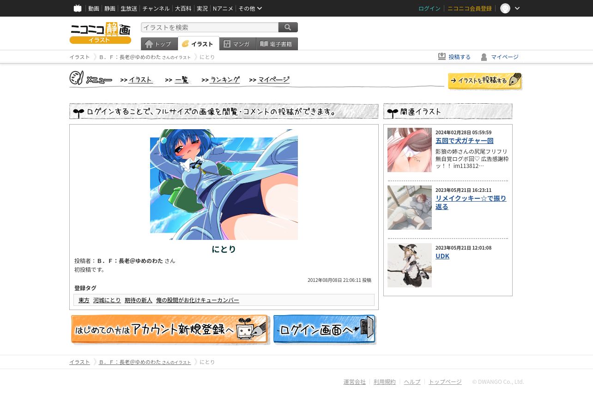Open リメイクッキー☆で振り返る title link
The width and height of the screenshot is (593, 394).
click(471, 203)
